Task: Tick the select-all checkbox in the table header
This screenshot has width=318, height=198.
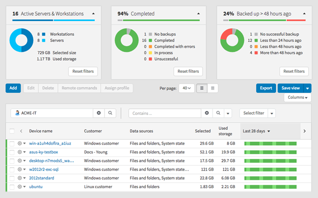Action: point(12,131)
